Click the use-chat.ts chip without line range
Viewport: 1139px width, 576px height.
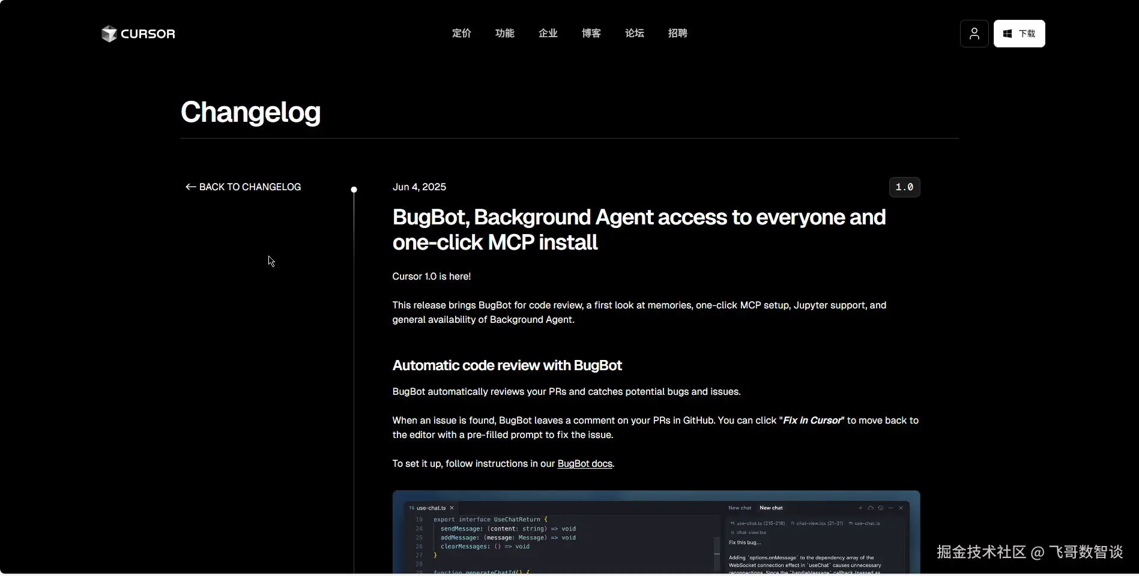coord(865,524)
